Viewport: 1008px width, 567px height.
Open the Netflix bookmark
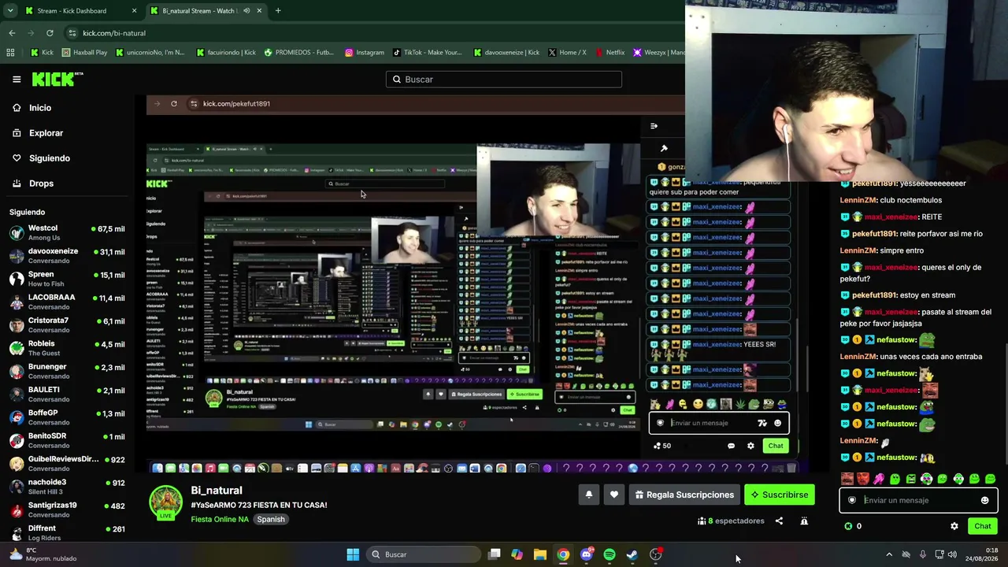click(x=610, y=53)
